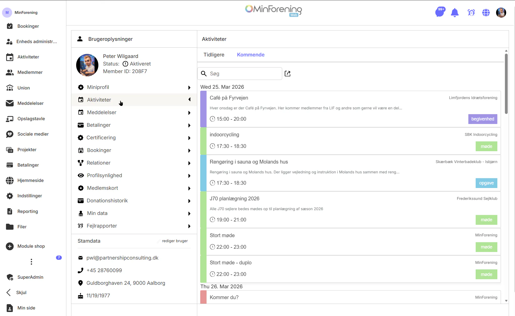Click the export icon beside search field
This screenshot has width=515, height=316.
[288, 74]
